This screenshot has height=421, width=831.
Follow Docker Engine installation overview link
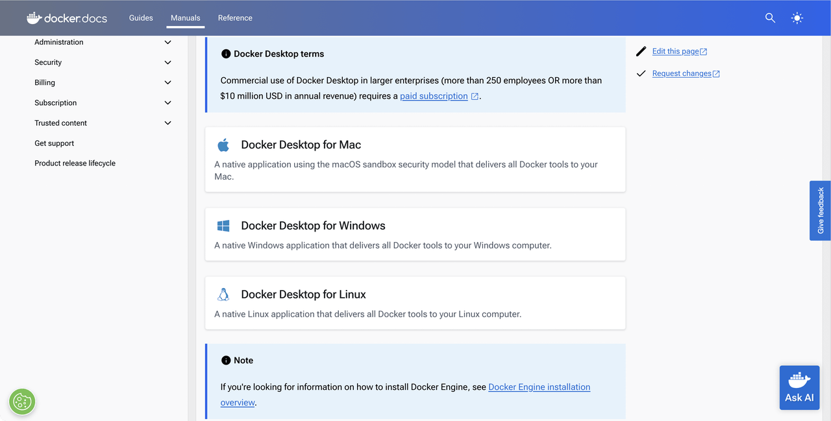pos(539,387)
